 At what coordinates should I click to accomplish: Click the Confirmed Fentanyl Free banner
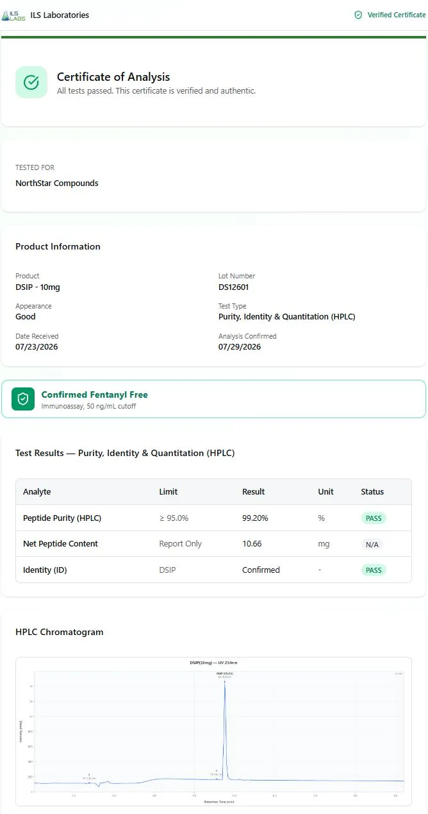213,399
